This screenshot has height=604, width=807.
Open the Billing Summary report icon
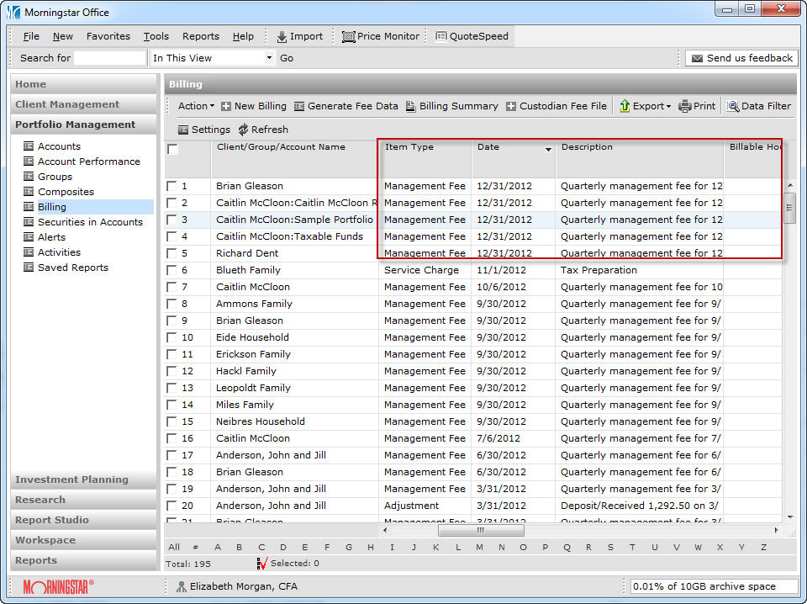coord(411,106)
